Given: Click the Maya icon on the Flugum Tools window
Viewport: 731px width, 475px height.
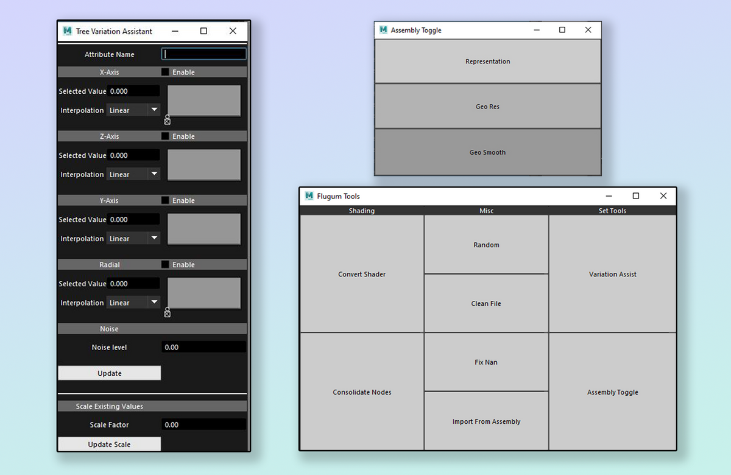Looking at the screenshot, I should 309,196.
